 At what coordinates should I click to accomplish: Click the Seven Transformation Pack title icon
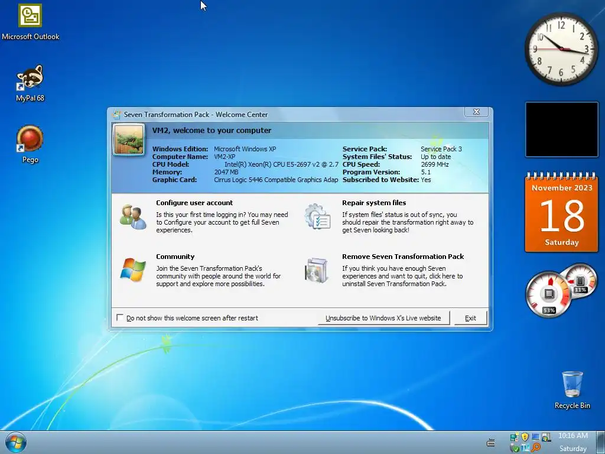pyautogui.click(x=116, y=114)
